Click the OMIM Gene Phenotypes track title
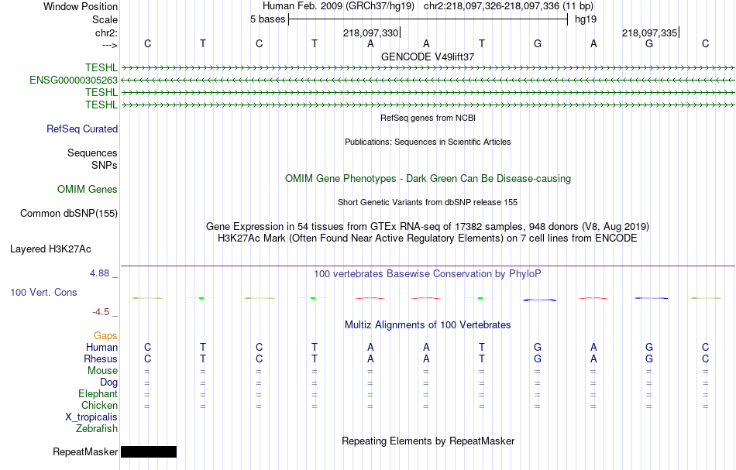The image size is (736, 470). coord(428,179)
